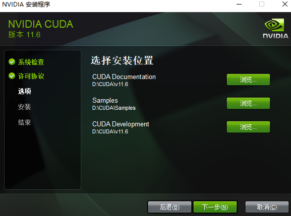Cancel the installation with 取消(C)

coord(267,207)
